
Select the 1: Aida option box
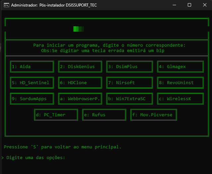32,67
